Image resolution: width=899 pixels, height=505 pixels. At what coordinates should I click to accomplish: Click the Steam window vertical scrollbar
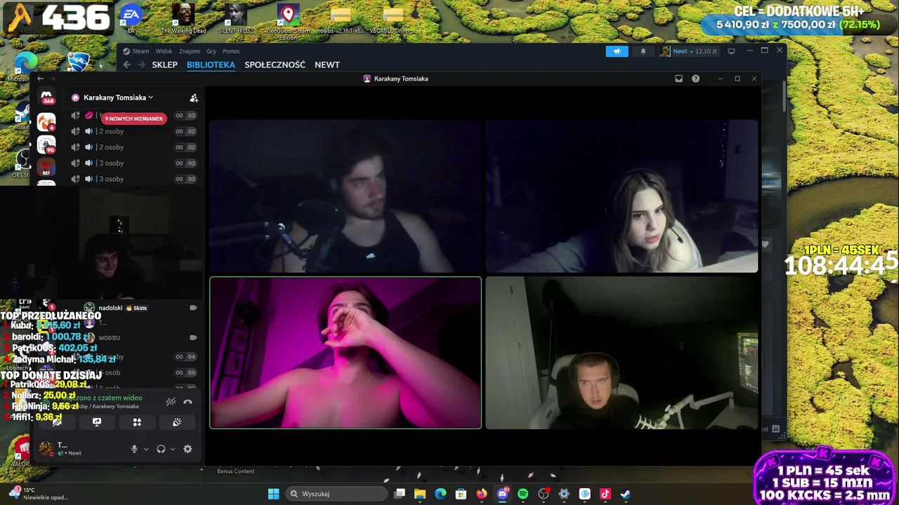pyautogui.click(x=784, y=96)
